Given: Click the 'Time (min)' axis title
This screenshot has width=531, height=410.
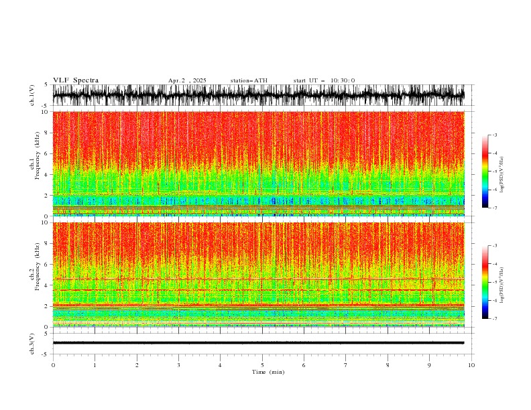Looking at the screenshot, I should (x=268, y=372).
